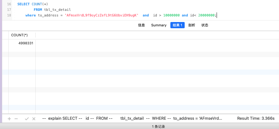This screenshot has height=129, width=279.
Task: Select the 结果 1 tab
Action: [x=178, y=25]
